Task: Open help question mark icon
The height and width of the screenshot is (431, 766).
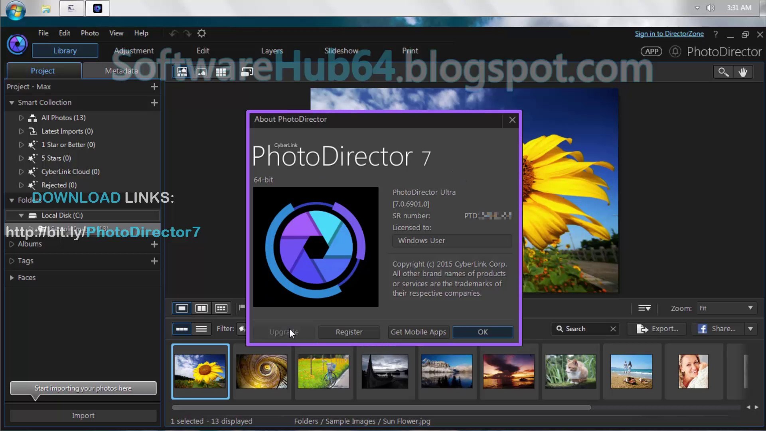Action: [x=716, y=34]
